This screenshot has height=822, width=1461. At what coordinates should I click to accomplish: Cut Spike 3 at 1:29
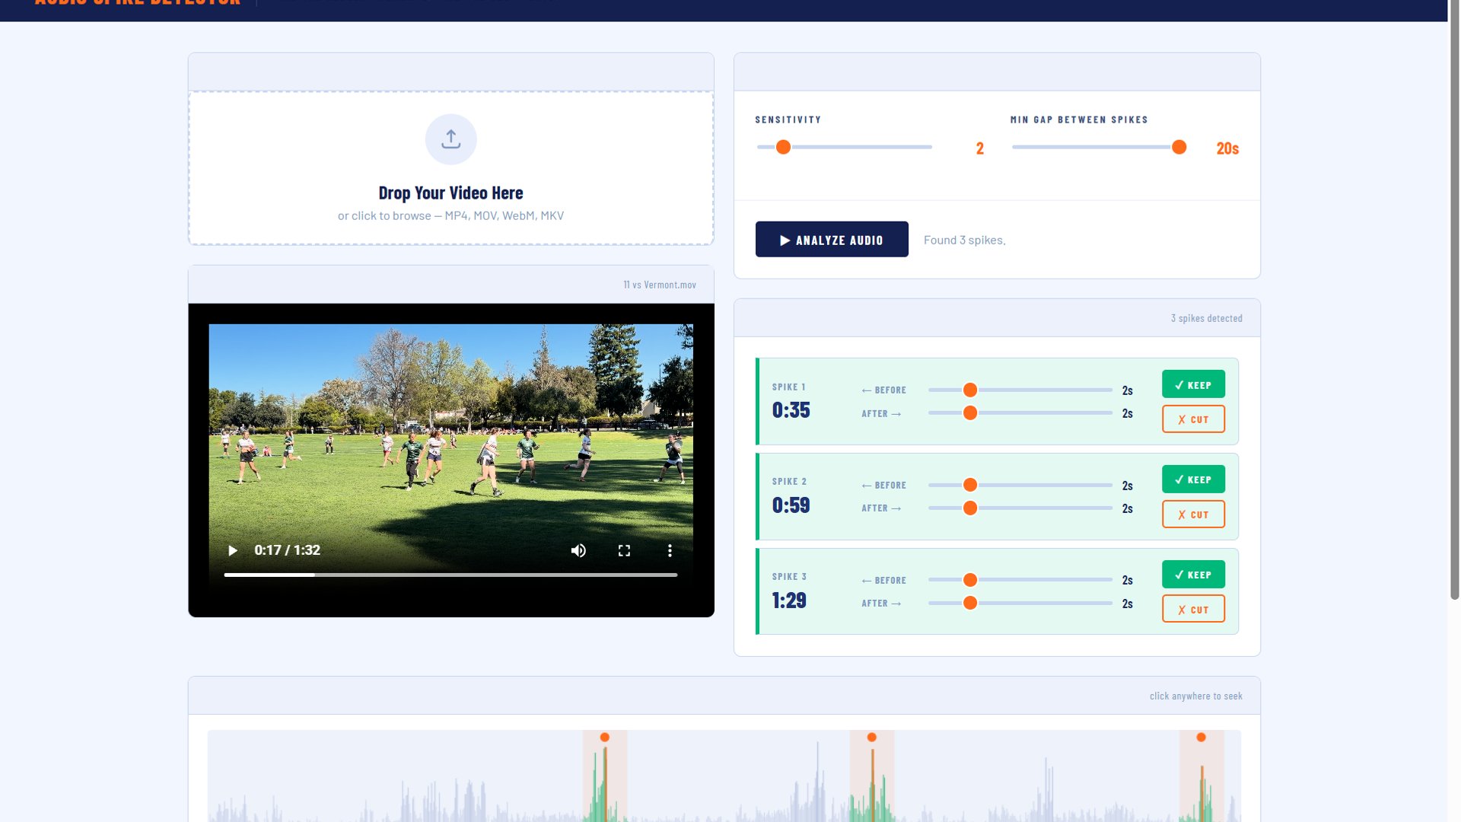point(1193,609)
